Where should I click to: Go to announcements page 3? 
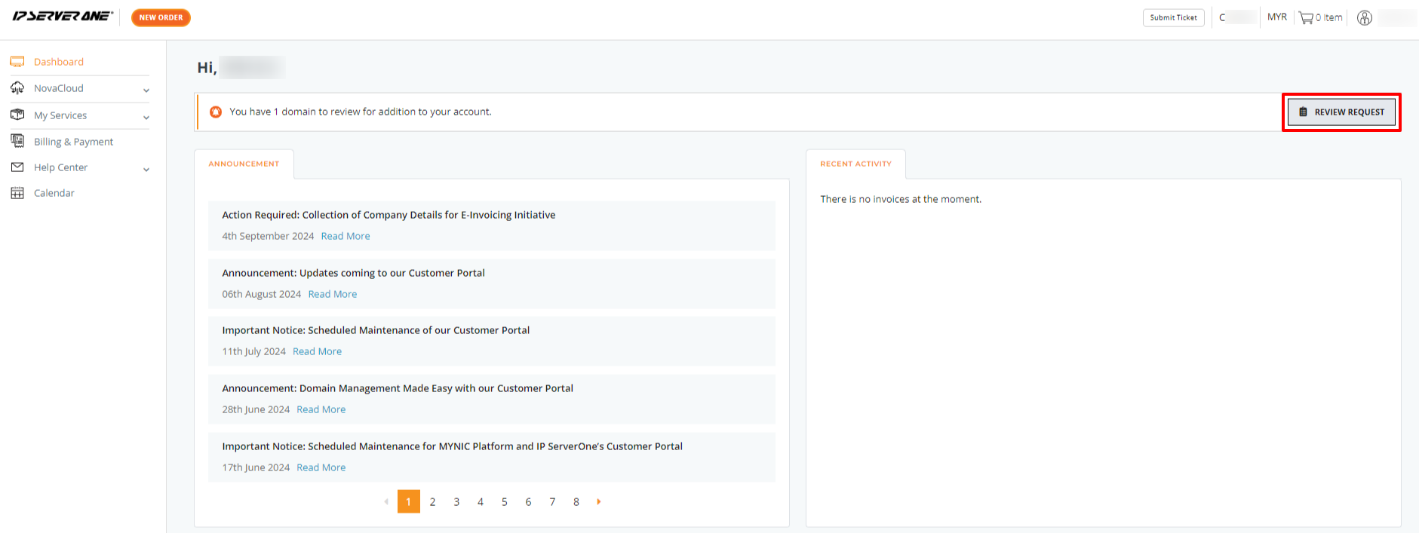[x=456, y=501]
